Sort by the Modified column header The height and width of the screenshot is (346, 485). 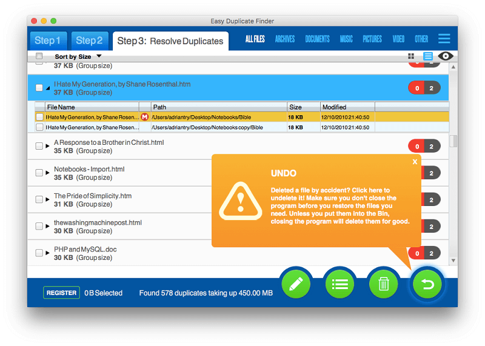pos(347,107)
